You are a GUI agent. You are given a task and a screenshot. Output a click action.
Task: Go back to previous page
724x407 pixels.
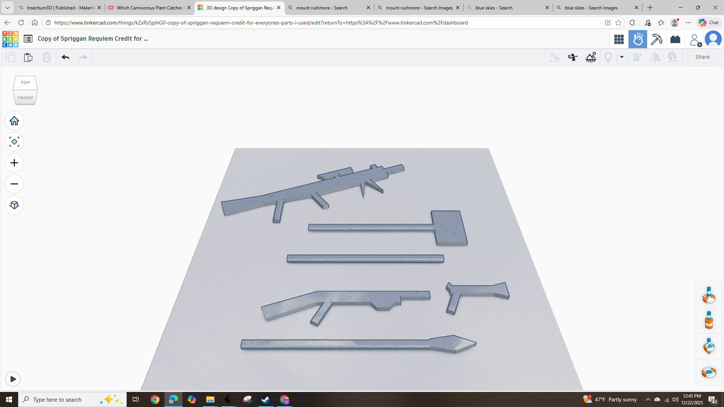(x=8, y=23)
